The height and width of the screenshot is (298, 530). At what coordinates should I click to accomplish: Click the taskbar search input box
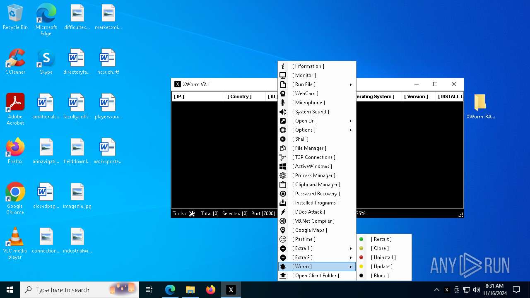(79, 290)
